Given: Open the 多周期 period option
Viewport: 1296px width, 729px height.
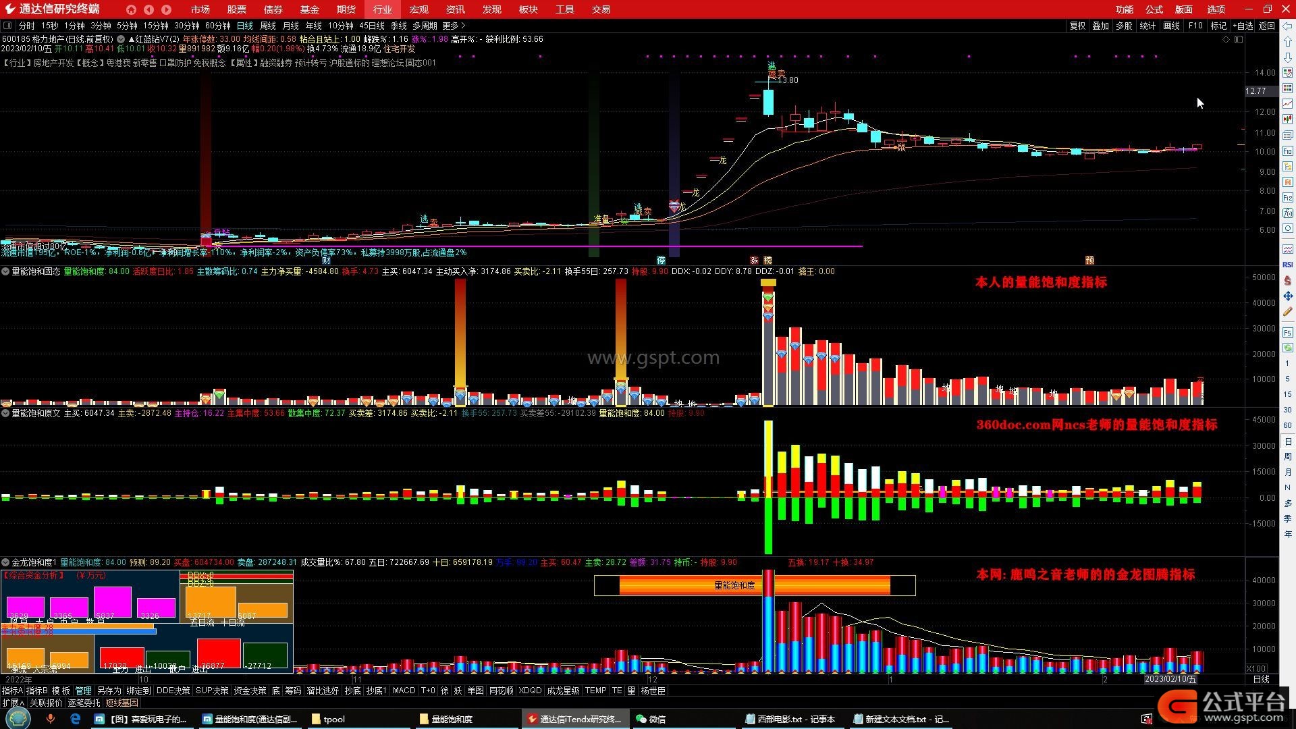Looking at the screenshot, I should 425,26.
